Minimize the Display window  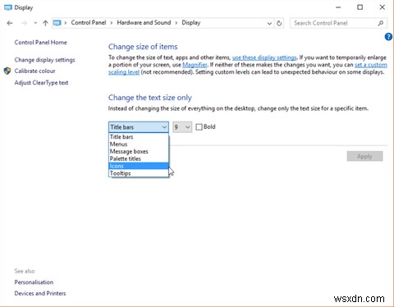pos(338,7)
